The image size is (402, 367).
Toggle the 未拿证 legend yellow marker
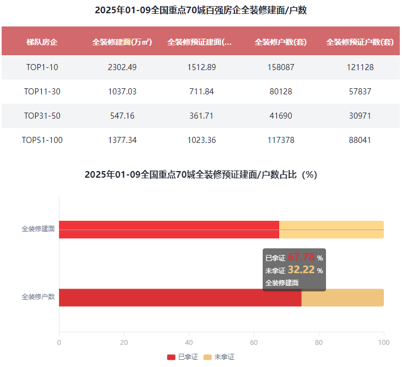pos(208,357)
